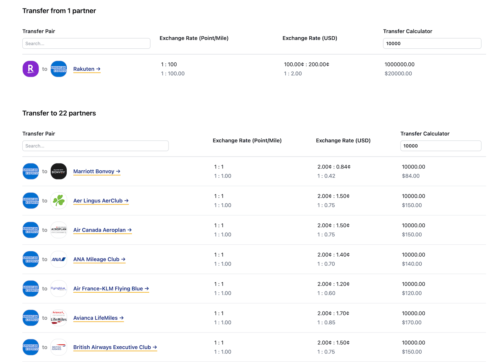Screen dimensions: 503x362
Task: Focus the 'Transfer from' partner search field
Action: click(86, 44)
